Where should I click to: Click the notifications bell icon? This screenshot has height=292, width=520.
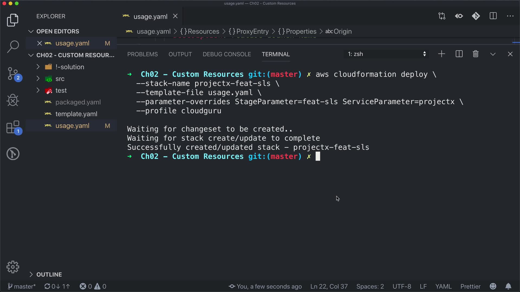pyautogui.click(x=508, y=286)
